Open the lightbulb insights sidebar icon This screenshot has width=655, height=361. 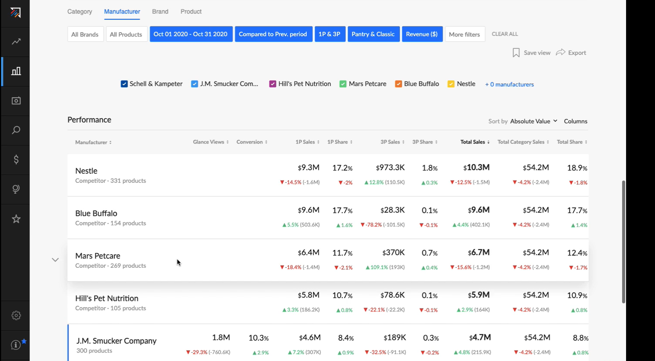[x=16, y=189]
